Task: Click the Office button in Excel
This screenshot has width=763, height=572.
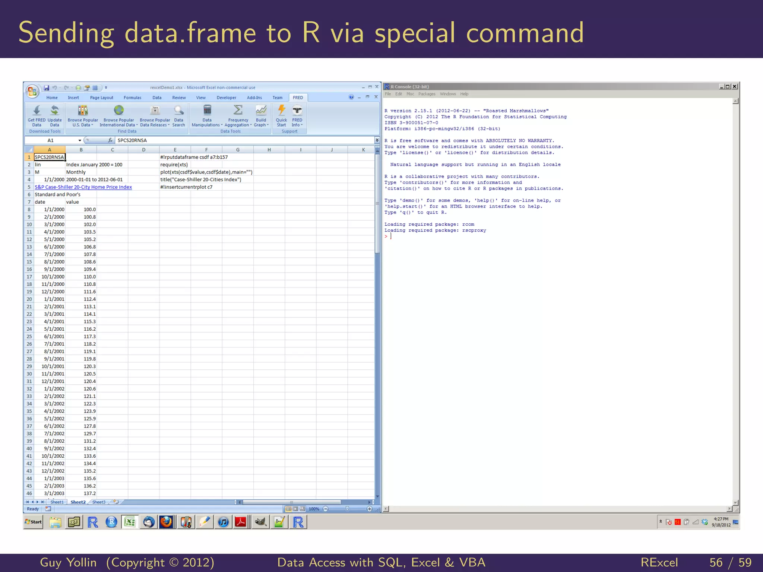Action: (32, 91)
